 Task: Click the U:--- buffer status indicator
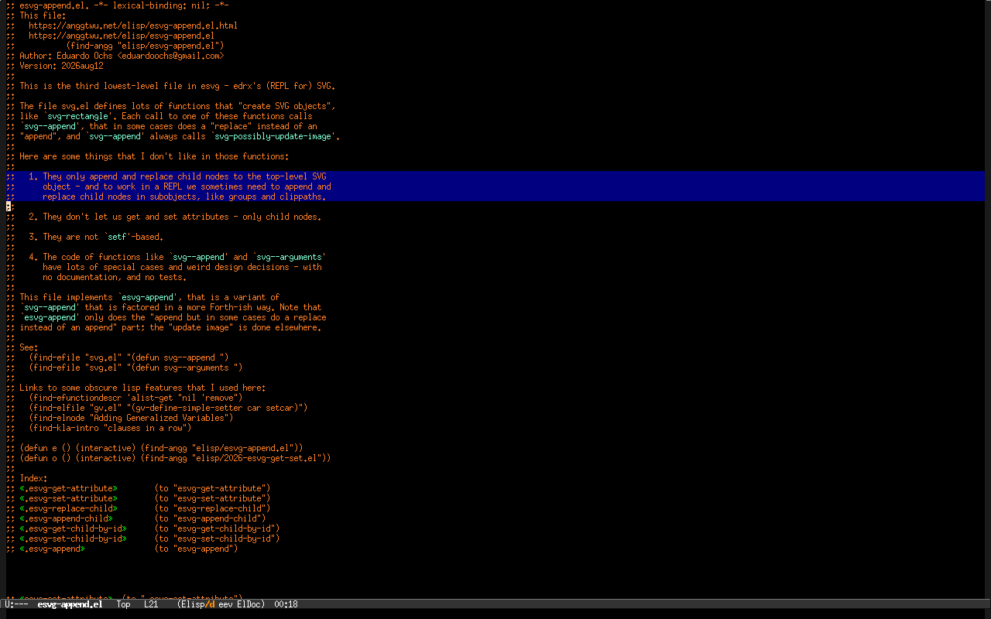point(16,604)
